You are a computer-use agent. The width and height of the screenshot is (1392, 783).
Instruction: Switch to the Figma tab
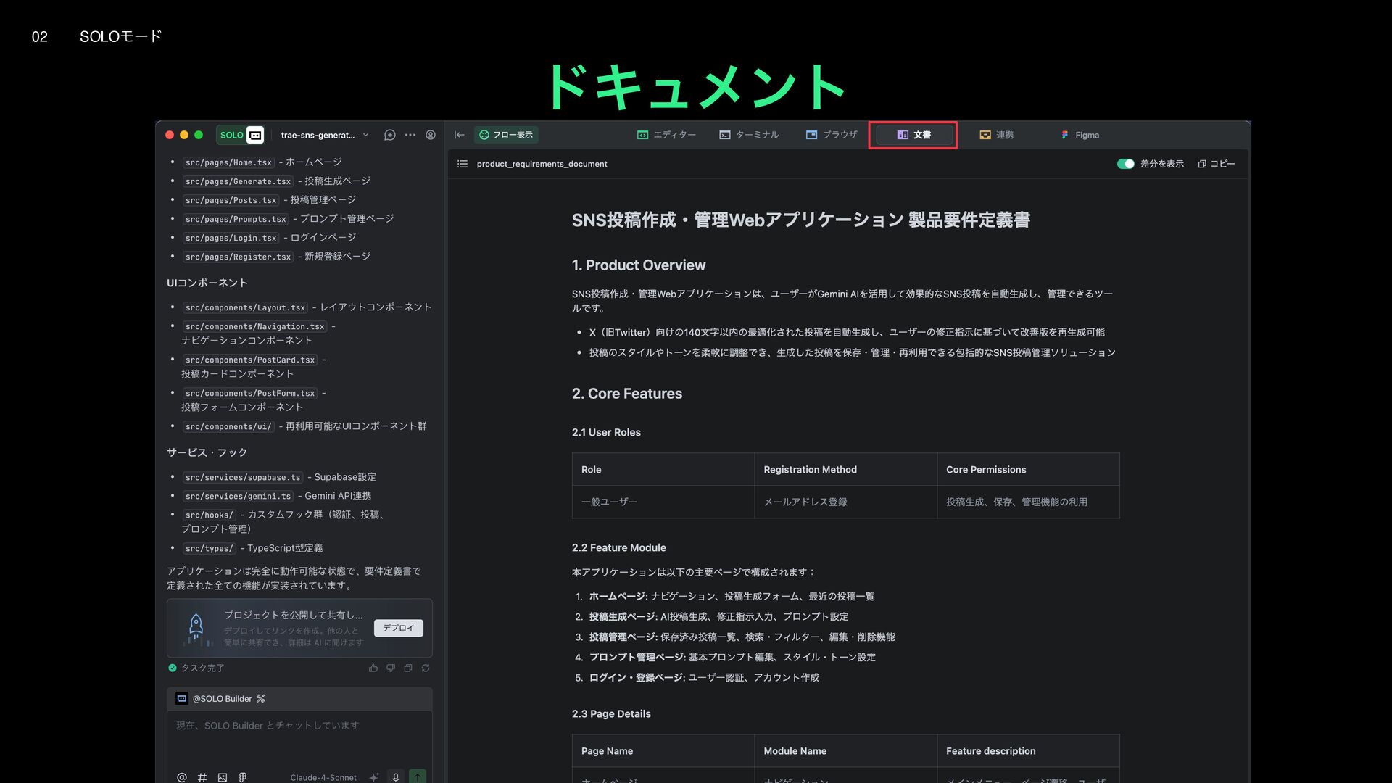(x=1080, y=135)
